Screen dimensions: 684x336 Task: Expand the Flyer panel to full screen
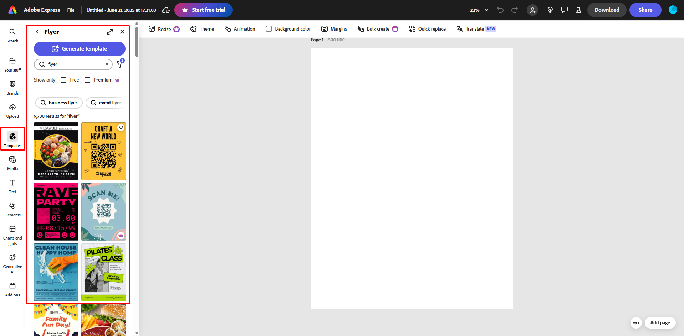(x=109, y=32)
